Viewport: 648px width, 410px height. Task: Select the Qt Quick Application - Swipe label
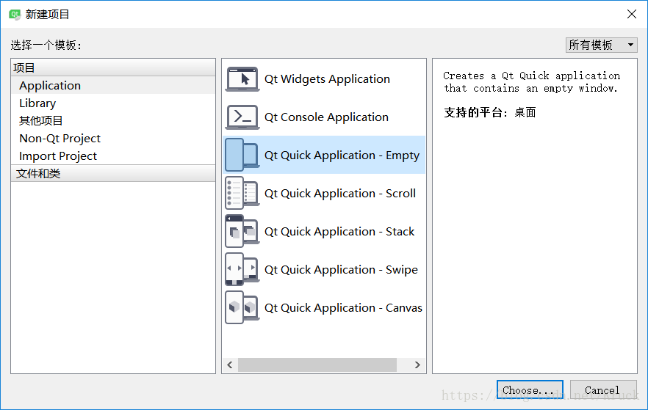tap(341, 269)
